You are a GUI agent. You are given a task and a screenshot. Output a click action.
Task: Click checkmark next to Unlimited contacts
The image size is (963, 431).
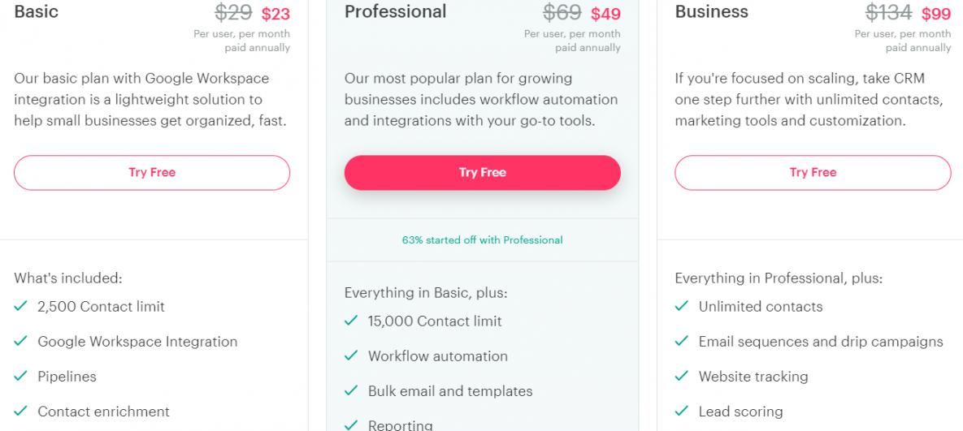tap(682, 307)
